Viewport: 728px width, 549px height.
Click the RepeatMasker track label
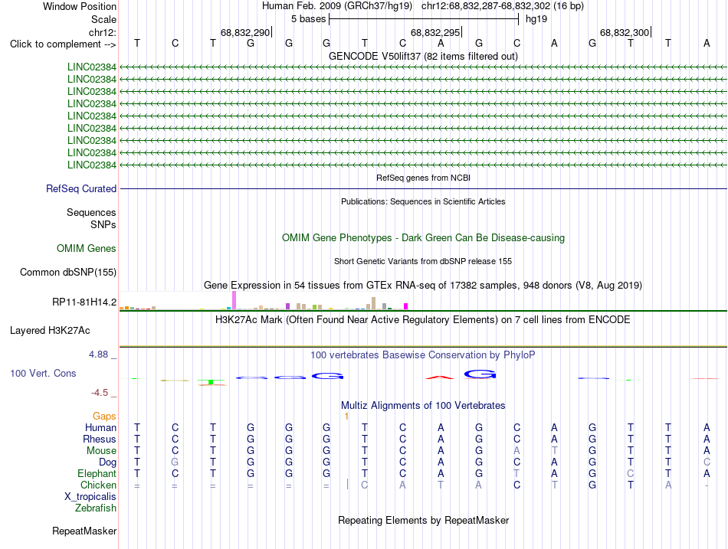tap(84, 531)
